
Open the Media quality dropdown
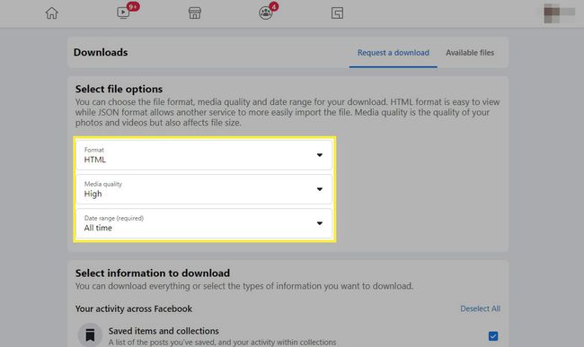pyautogui.click(x=204, y=189)
